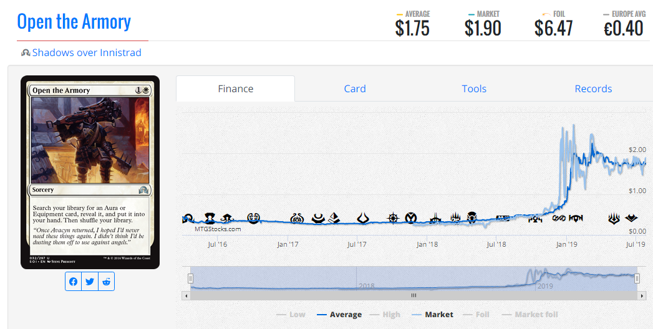Click the navigator scroll-left arrow
Image resolution: width=653 pixels, height=329 pixels.
(186, 296)
